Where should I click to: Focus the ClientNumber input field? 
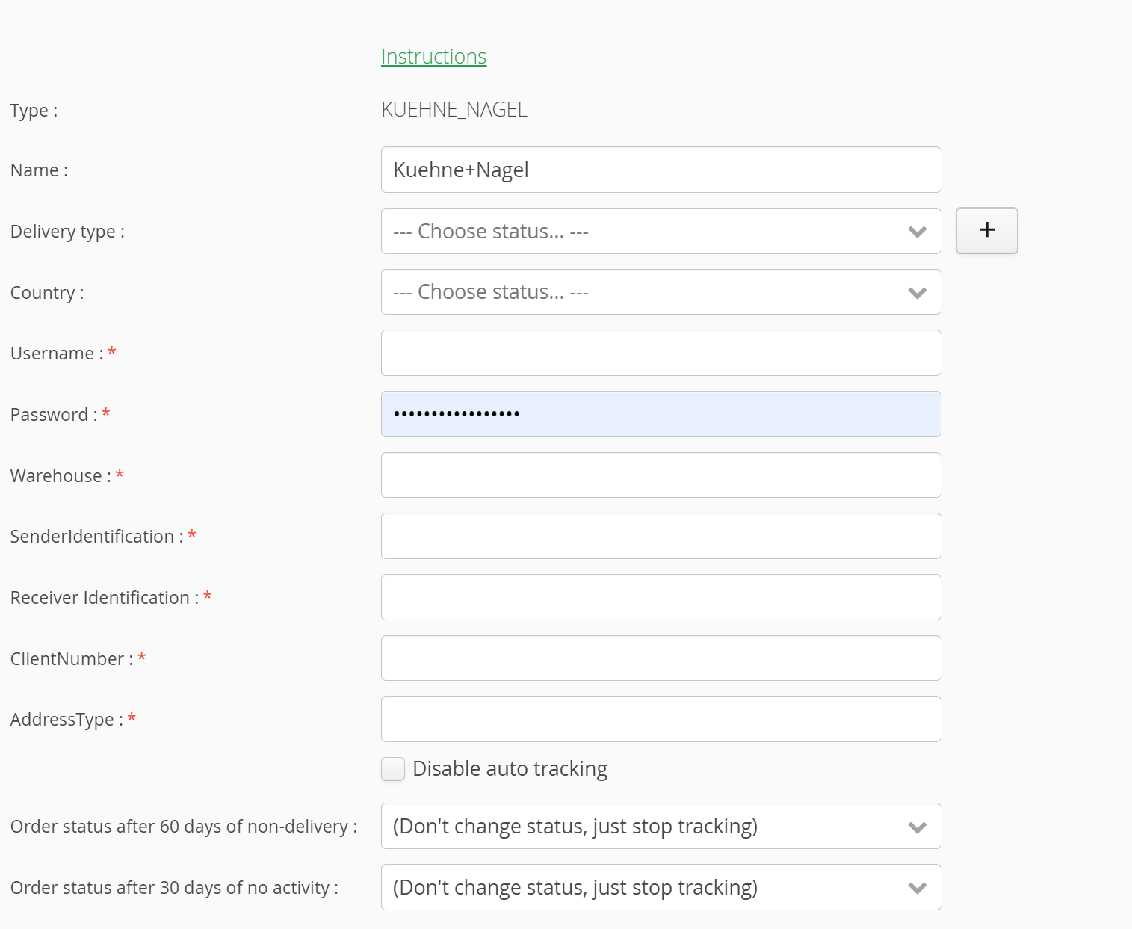[661, 658]
